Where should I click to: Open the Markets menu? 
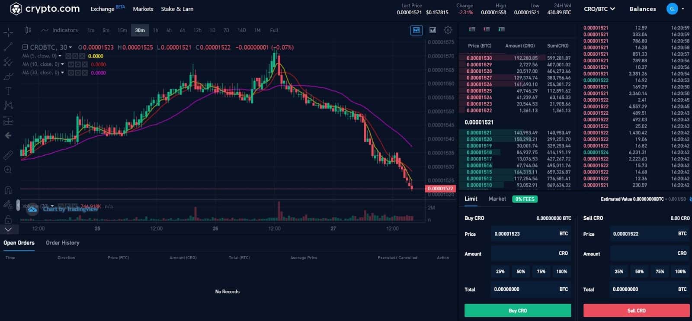click(143, 9)
